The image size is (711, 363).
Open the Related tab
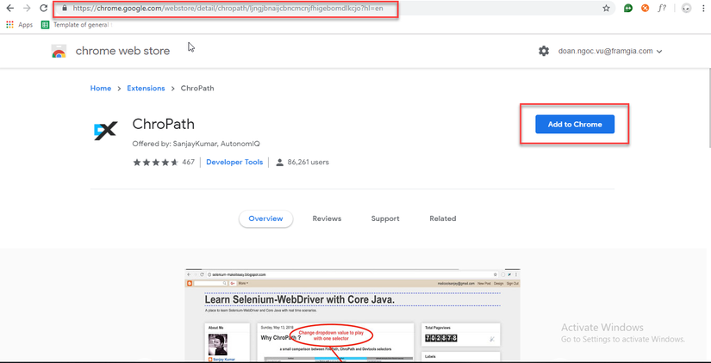coord(443,218)
